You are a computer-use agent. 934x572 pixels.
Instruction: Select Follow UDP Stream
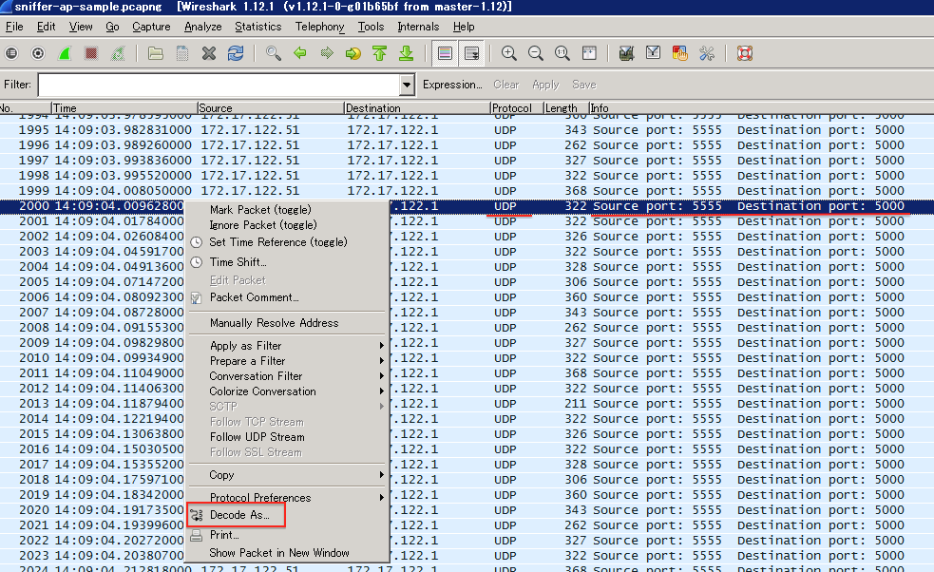[257, 437]
